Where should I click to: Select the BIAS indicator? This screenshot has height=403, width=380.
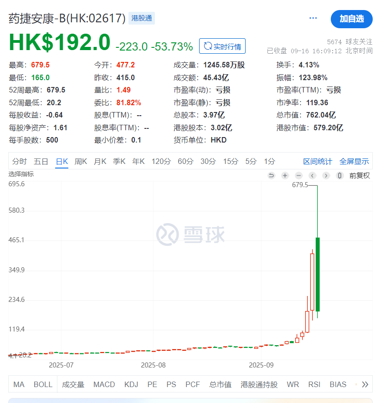338,384
